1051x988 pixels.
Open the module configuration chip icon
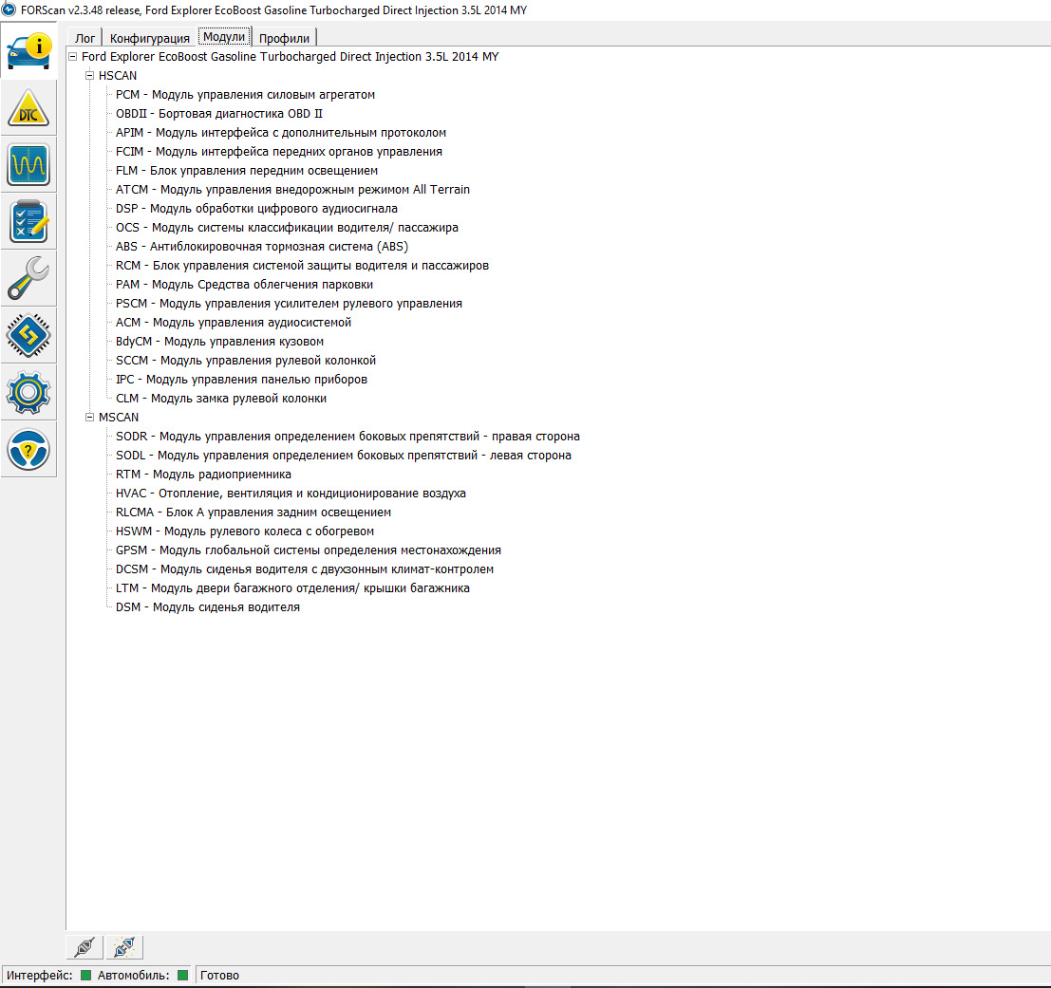[28, 336]
